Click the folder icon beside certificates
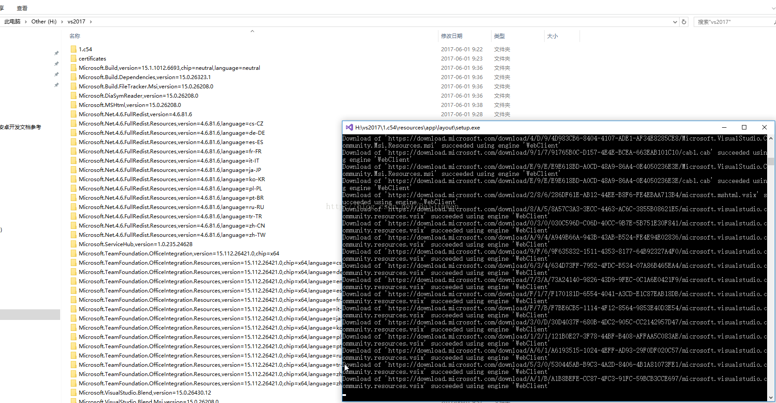This screenshot has height=403, width=776. pyautogui.click(x=73, y=58)
